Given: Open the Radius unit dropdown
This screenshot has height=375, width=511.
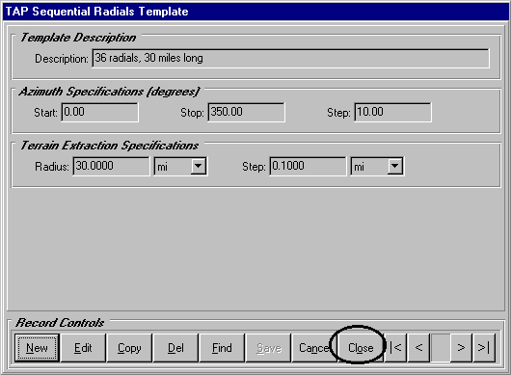Looking at the screenshot, I should click(199, 166).
